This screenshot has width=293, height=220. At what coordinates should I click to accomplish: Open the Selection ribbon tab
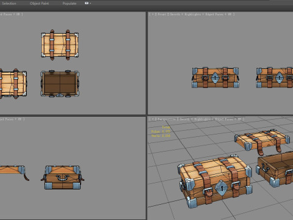pyautogui.click(x=9, y=4)
